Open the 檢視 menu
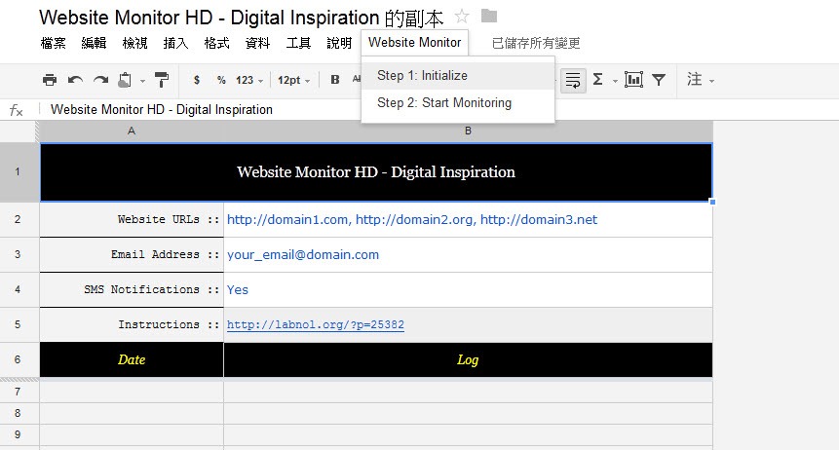The height and width of the screenshot is (450, 839). click(x=134, y=43)
